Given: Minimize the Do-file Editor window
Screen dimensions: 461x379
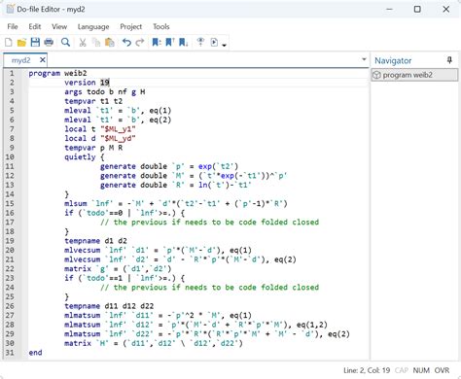Looking at the screenshot, I should [x=389, y=9].
